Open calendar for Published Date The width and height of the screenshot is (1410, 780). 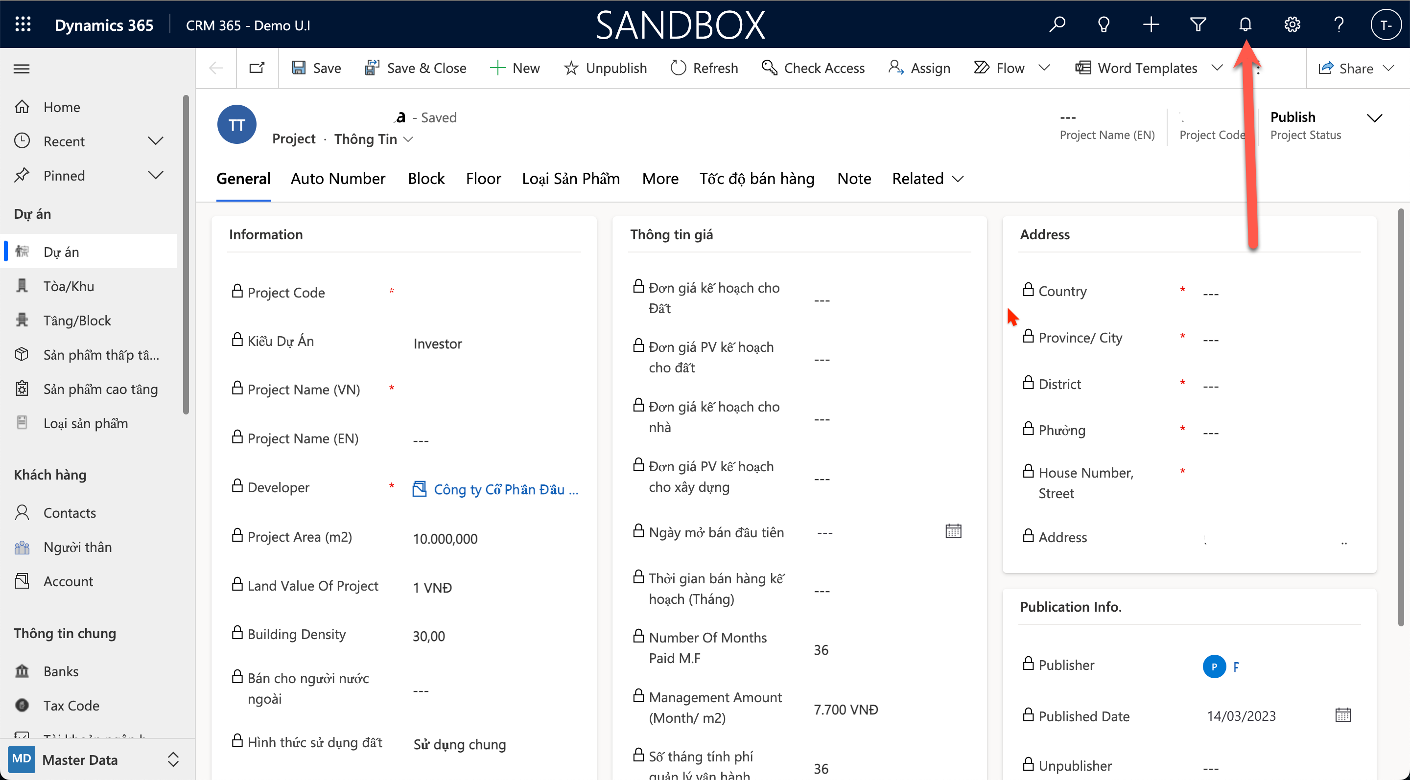(x=1342, y=715)
